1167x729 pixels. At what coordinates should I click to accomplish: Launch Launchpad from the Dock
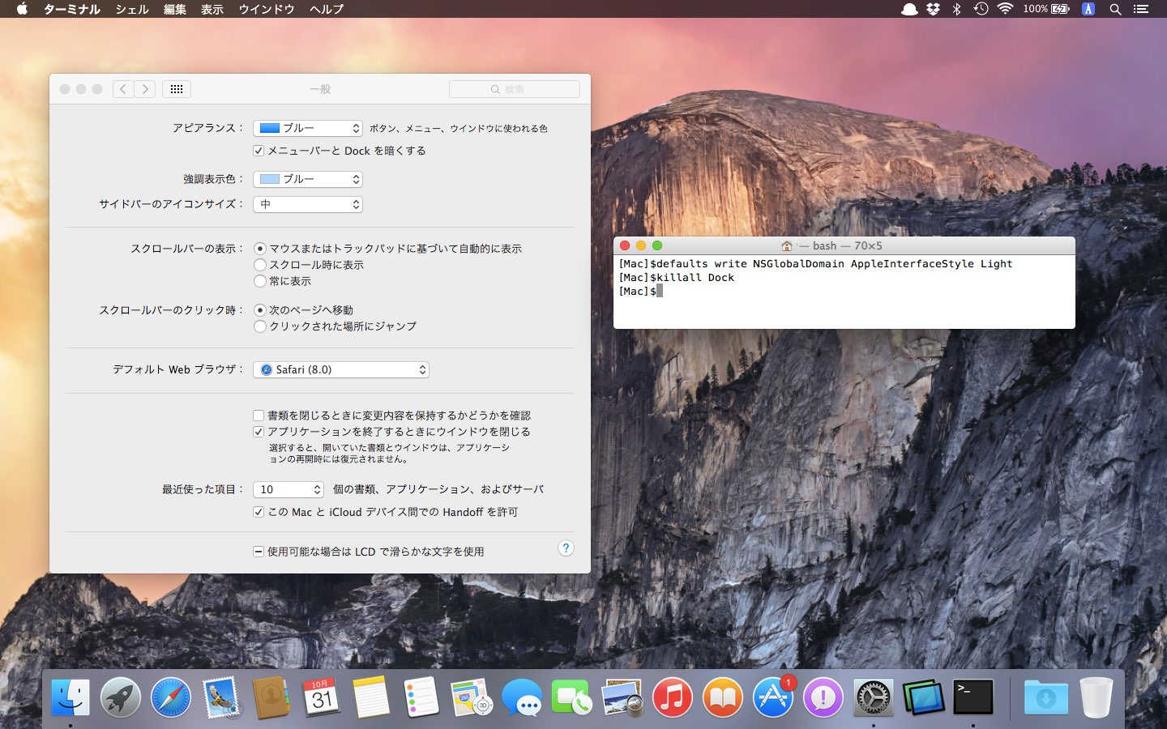pyautogui.click(x=121, y=697)
